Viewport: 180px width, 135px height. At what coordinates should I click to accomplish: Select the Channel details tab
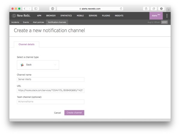(x=26, y=44)
